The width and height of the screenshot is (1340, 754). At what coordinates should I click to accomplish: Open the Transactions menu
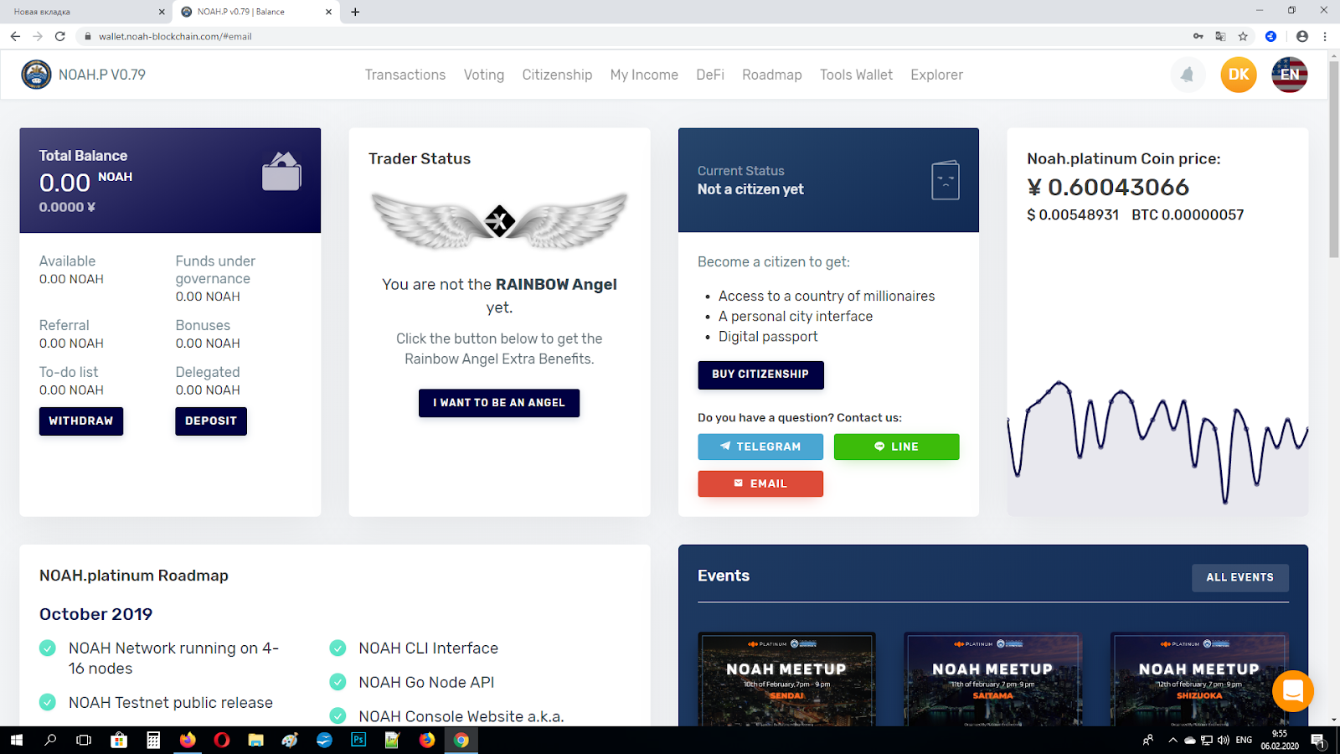point(405,75)
